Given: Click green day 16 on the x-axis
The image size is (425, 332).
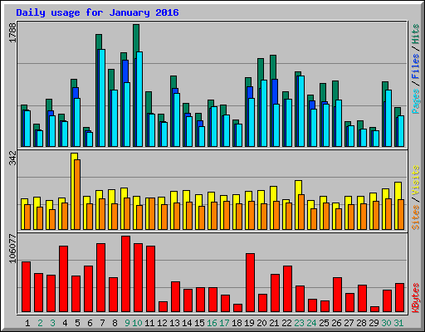Looking at the screenshot, I should point(212,323).
